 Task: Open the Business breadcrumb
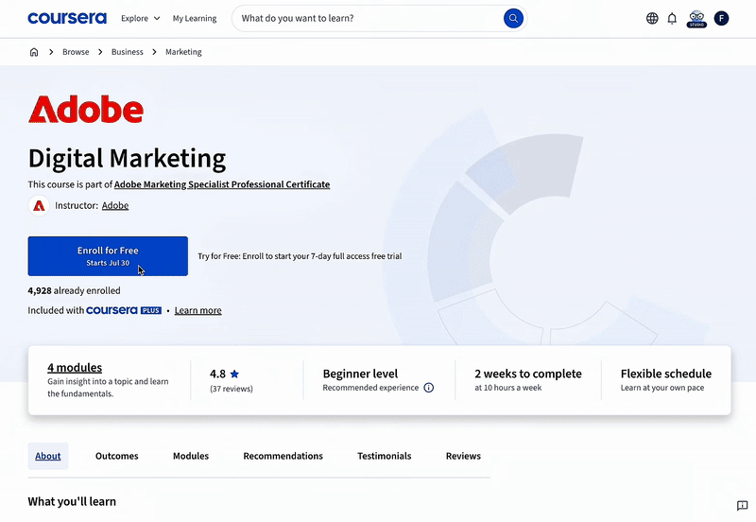click(128, 52)
